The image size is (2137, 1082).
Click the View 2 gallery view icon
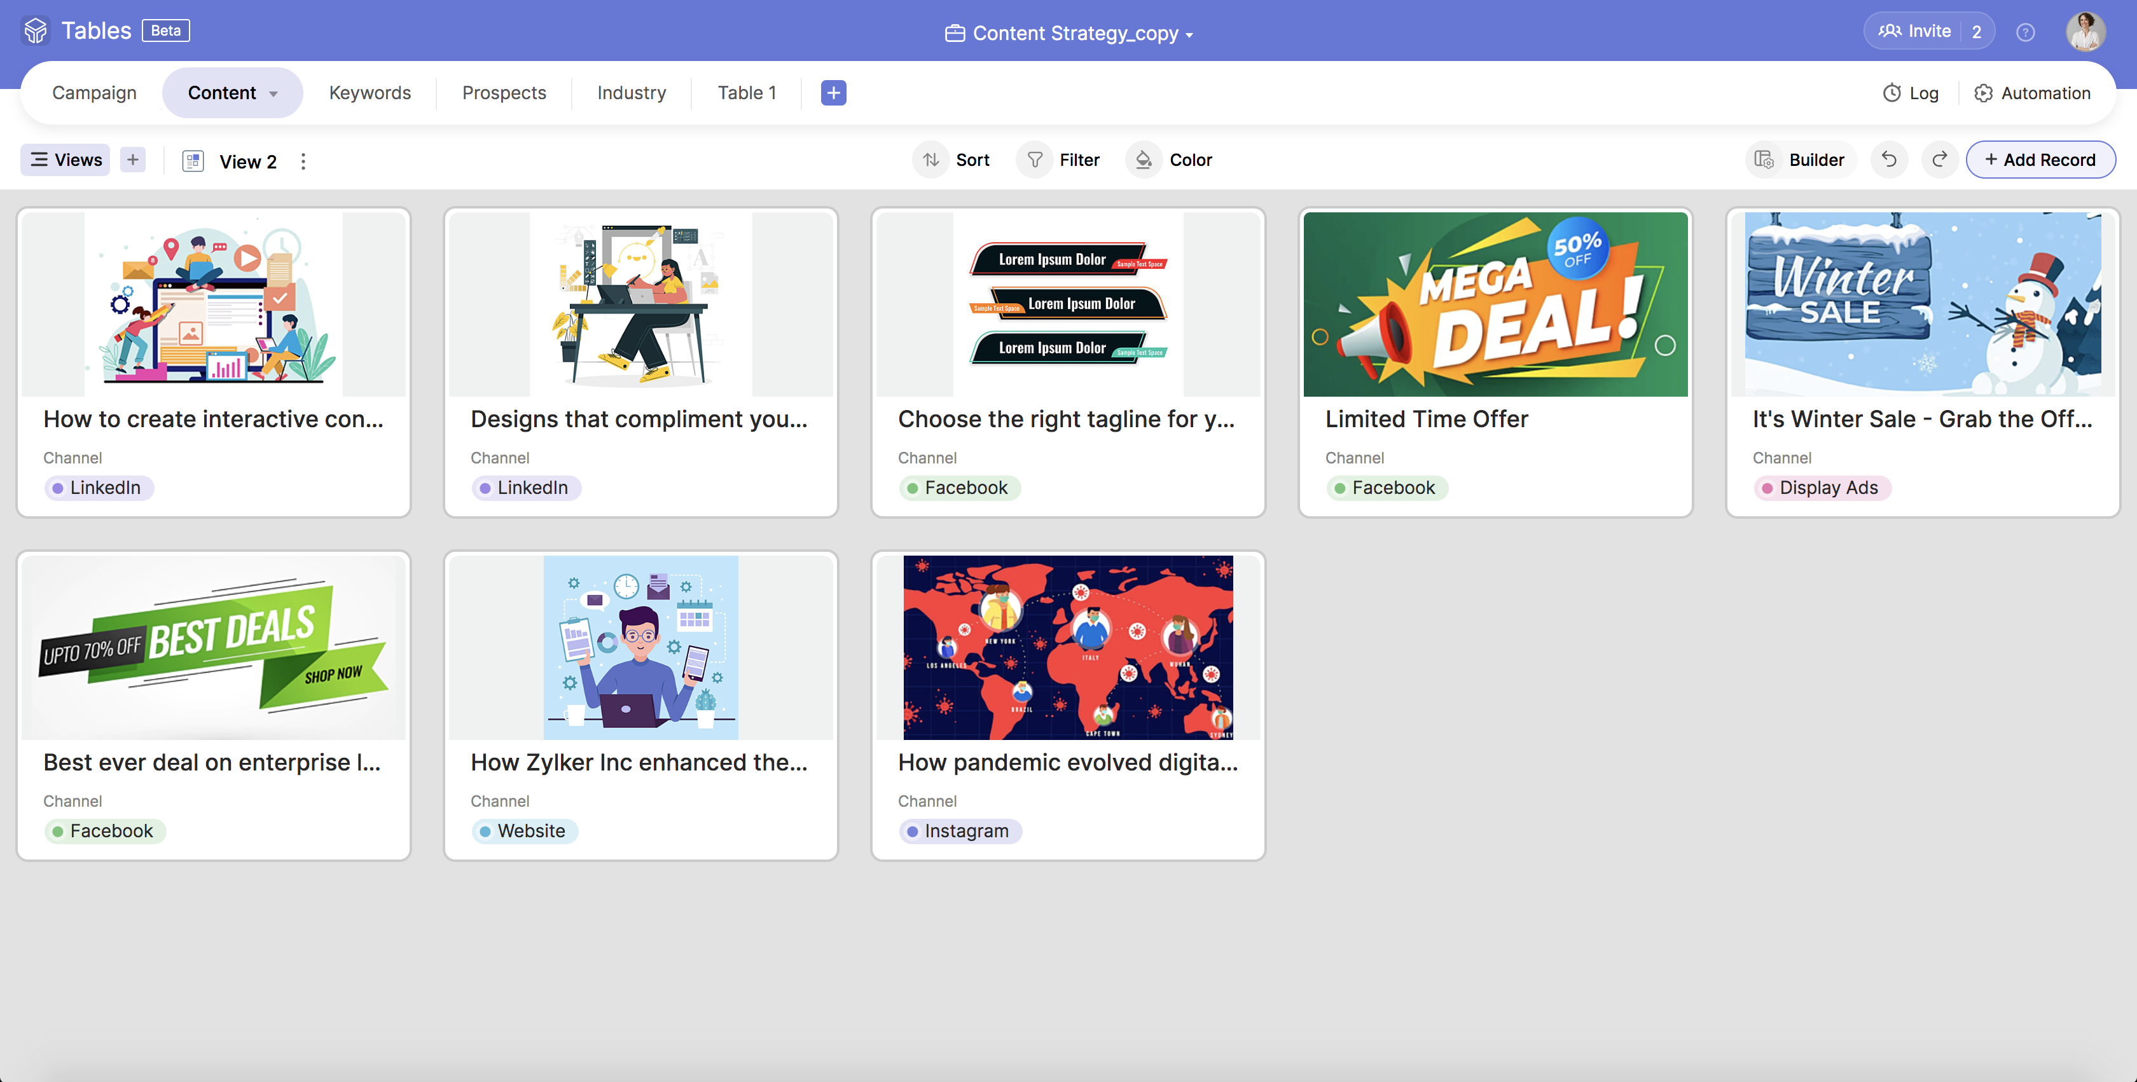click(193, 161)
